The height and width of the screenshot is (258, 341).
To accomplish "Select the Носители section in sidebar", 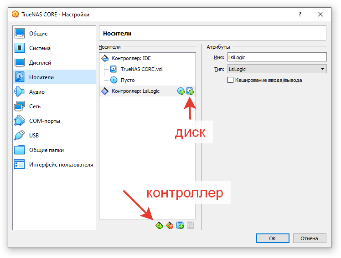I will pyautogui.click(x=54, y=77).
